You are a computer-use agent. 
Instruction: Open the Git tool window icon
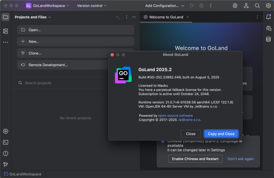pyautogui.click(x=6, y=164)
